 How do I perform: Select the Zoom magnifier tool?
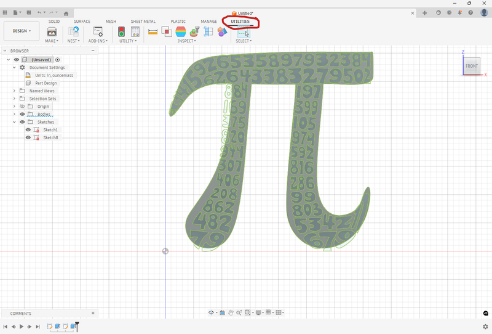(239, 312)
